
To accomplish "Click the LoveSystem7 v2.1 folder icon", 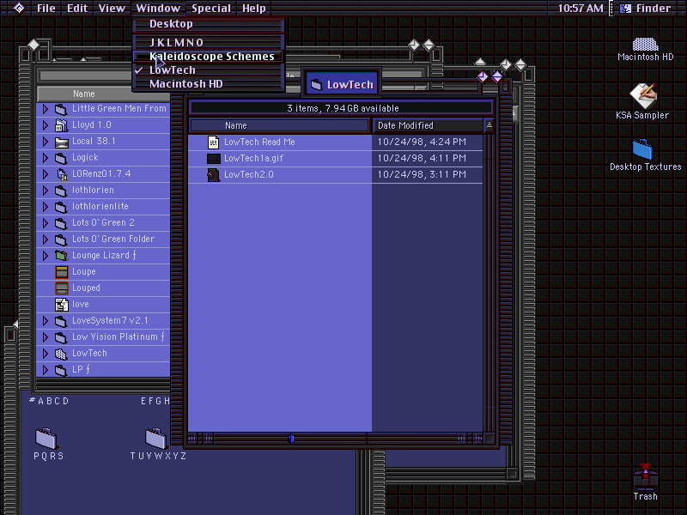I will [x=61, y=321].
